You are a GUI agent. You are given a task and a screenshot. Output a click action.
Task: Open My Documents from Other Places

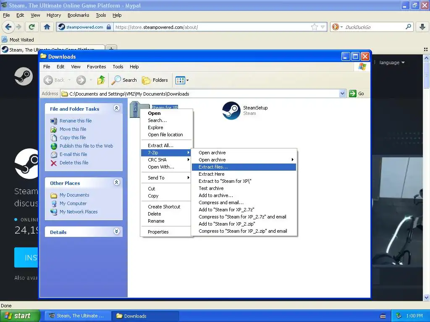point(74,195)
